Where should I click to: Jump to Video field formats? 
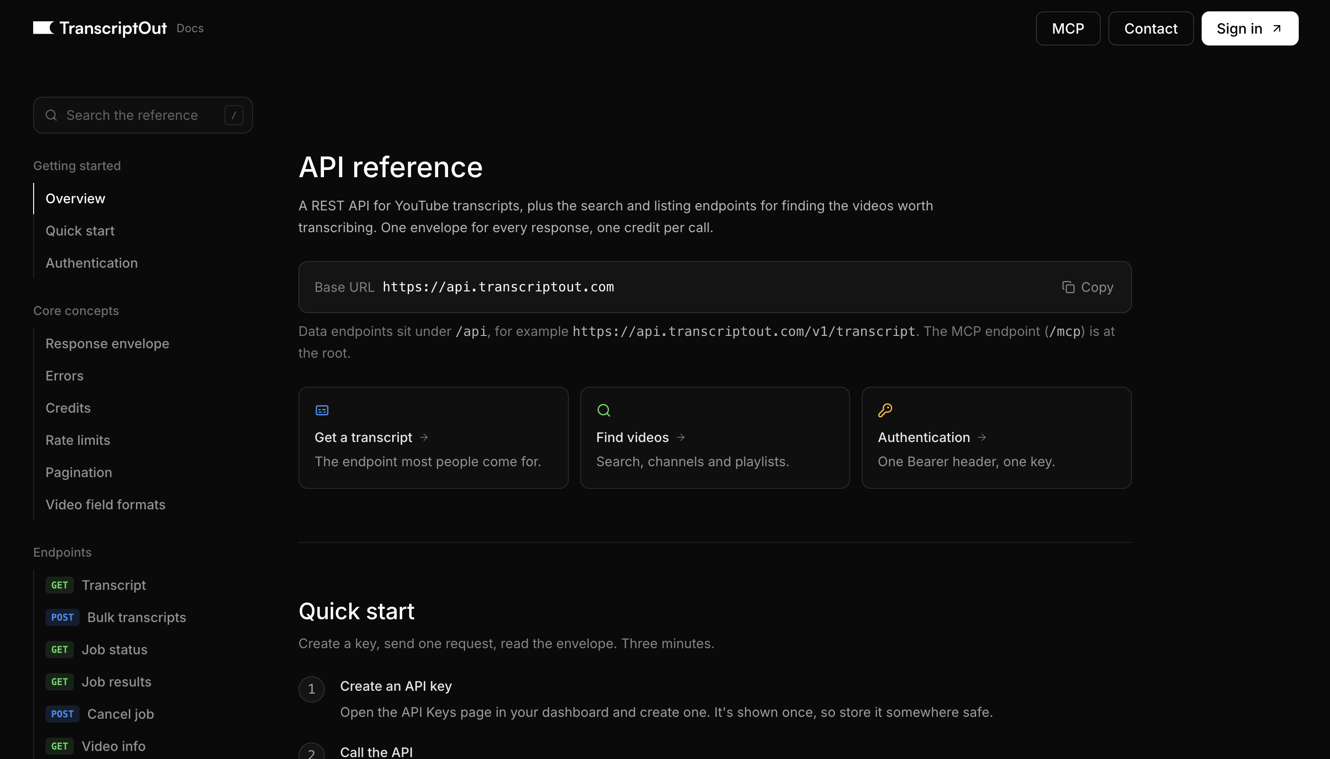click(105, 504)
